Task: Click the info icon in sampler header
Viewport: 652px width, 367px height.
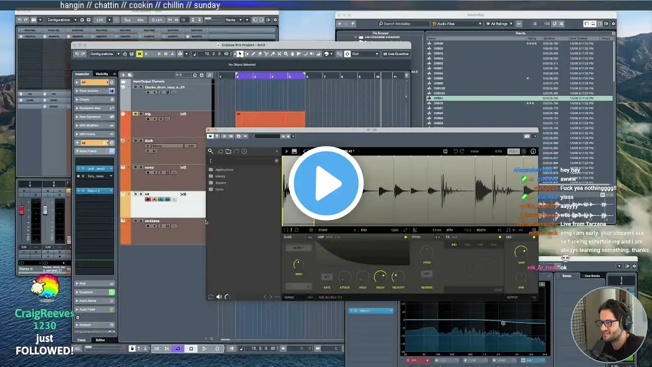Action: click(533, 151)
